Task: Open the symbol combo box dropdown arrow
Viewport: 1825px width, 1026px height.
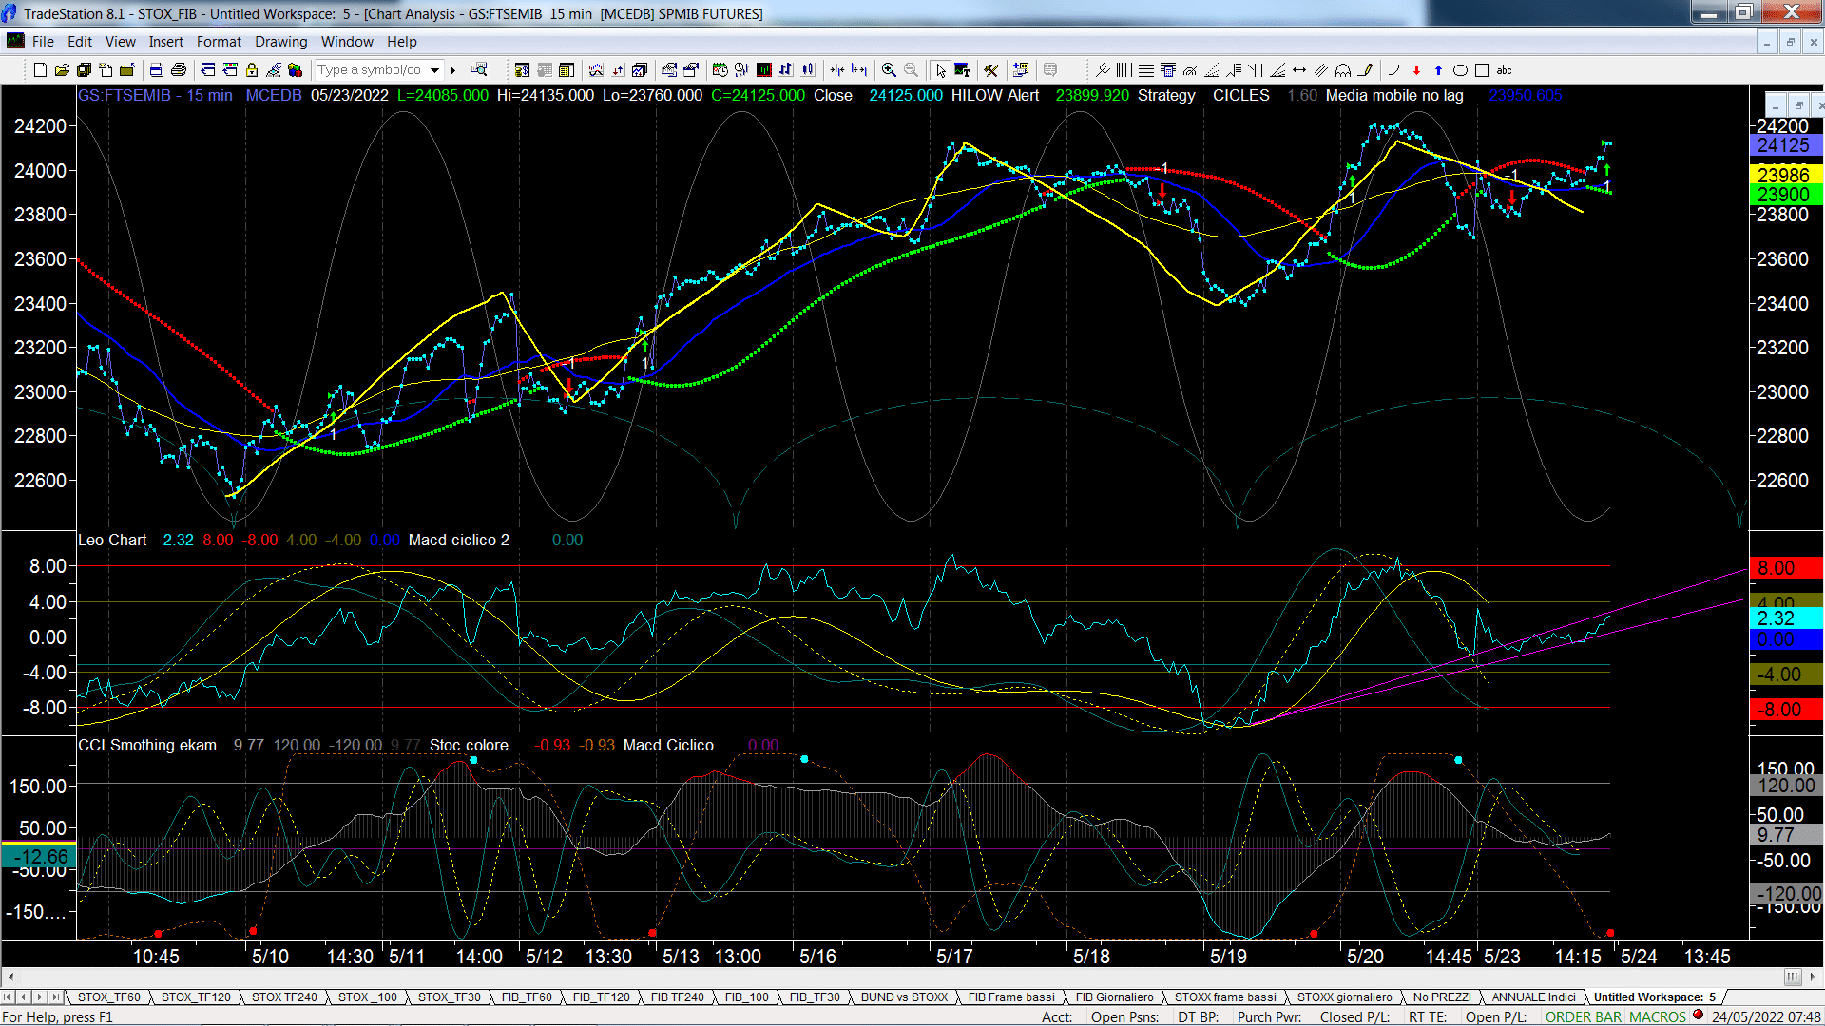Action: (x=435, y=70)
